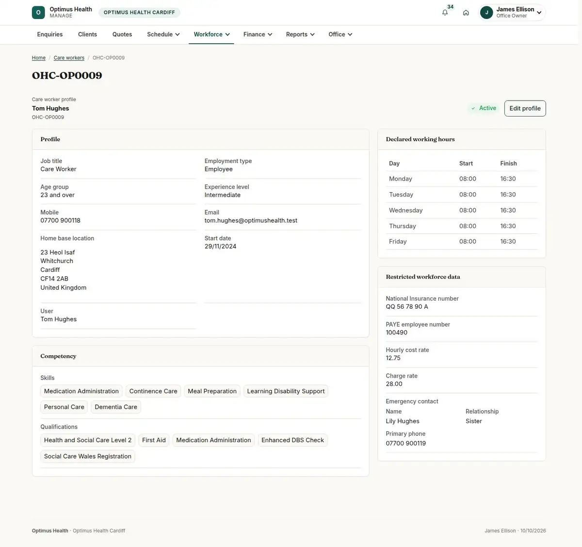582x547 pixels.
Task: Click the charge rate value 28.00
Action: pyautogui.click(x=394, y=384)
